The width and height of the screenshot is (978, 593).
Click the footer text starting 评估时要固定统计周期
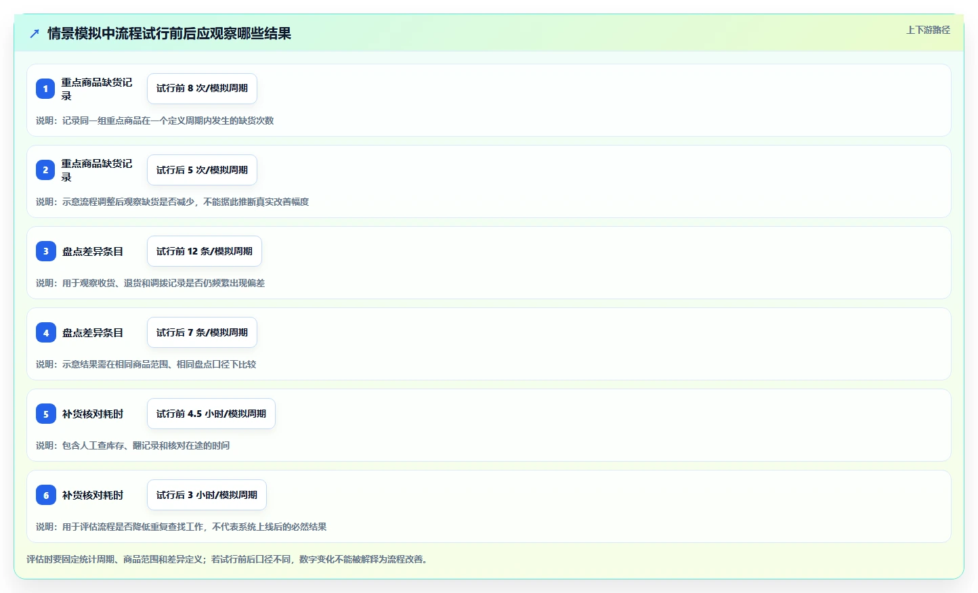coord(228,559)
